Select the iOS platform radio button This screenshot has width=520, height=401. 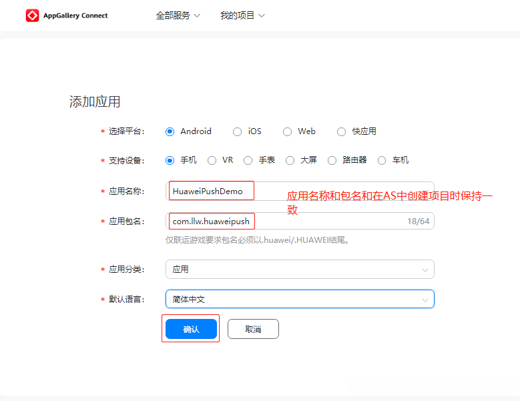pyautogui.click(x=237, y=131)
